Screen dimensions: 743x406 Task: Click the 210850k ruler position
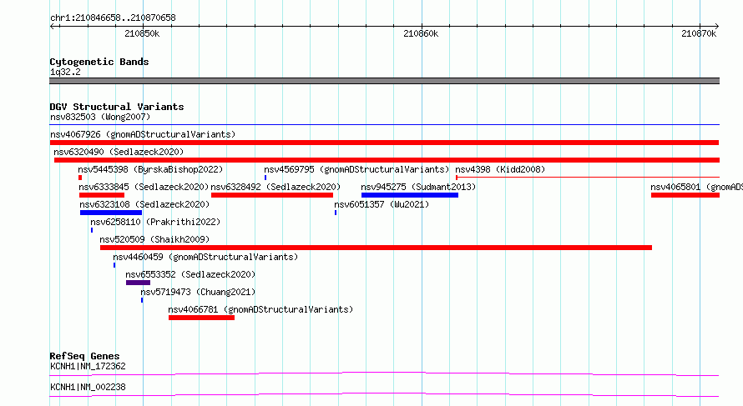point(142,33)
